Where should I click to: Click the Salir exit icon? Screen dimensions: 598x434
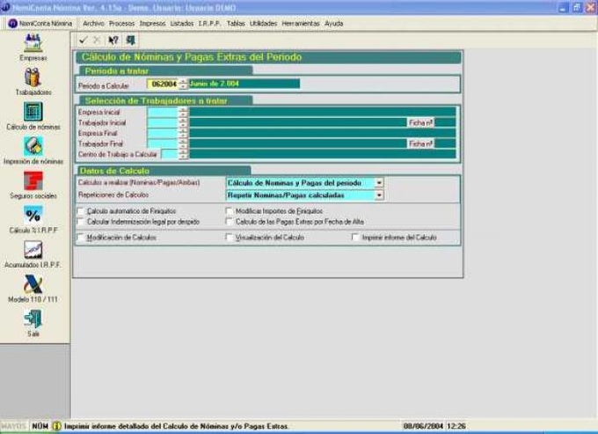click(33, 319)
